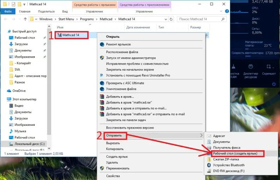
Task: Open address bar history dropdown
Action: (x=166, y=19)
